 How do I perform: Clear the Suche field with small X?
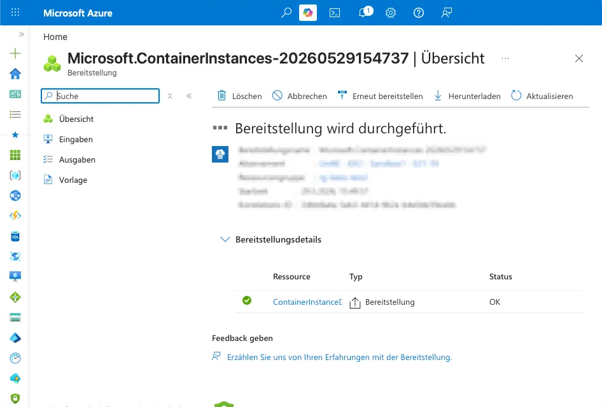pyautogui.click(x=170, y=96)
